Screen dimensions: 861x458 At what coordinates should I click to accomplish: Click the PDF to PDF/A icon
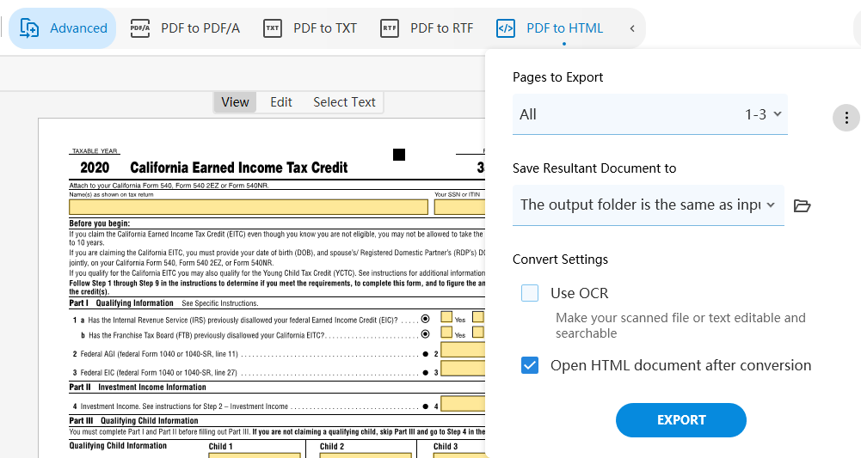pyautogui.click(x=140, y=28)
